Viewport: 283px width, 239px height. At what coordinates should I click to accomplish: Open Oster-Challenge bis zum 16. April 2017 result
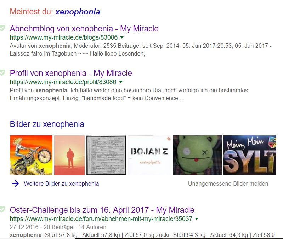tap(102, 210)
